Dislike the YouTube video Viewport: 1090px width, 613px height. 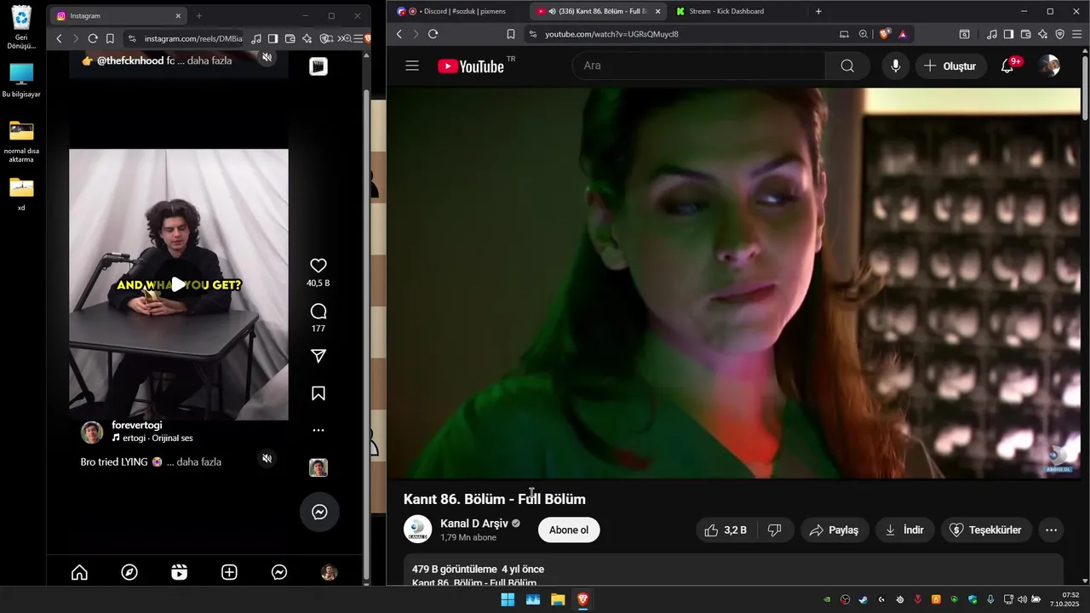tap(775, 530)
